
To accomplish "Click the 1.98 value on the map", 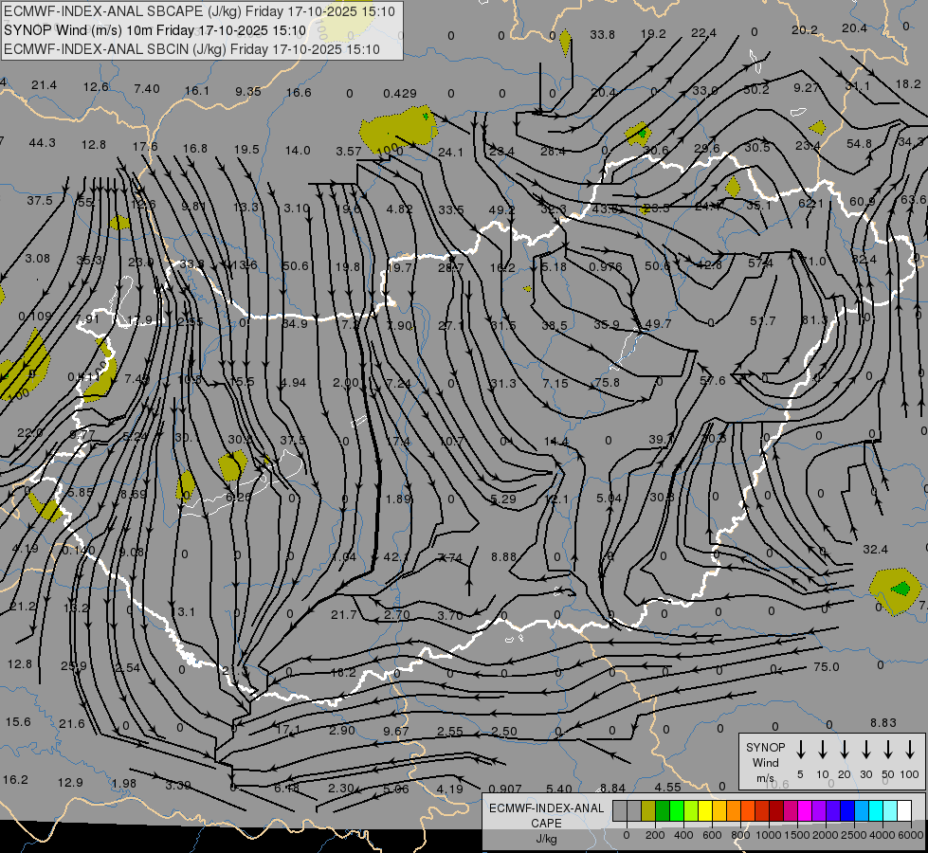I will 123,783.
